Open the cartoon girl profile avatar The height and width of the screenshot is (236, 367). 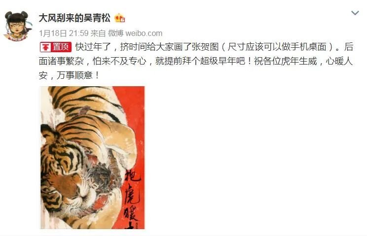(x=18, y=26)
